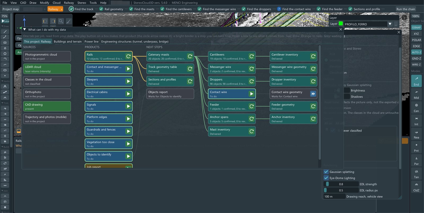Open the Railway workflow dropdown
The width and height of the screenshot is (424, 213).
55,9
